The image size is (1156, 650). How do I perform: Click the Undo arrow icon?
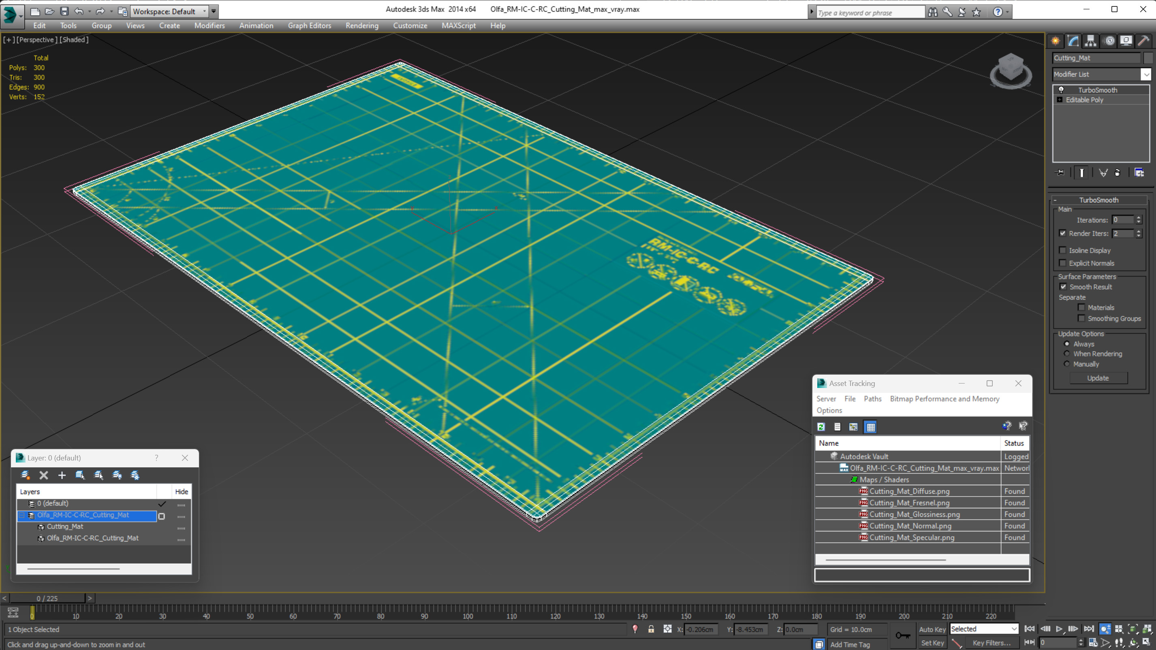click(x=79, y=11)
